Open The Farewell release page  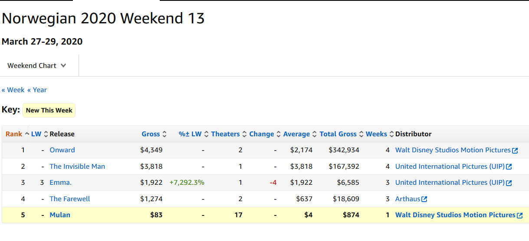[70, 199]
